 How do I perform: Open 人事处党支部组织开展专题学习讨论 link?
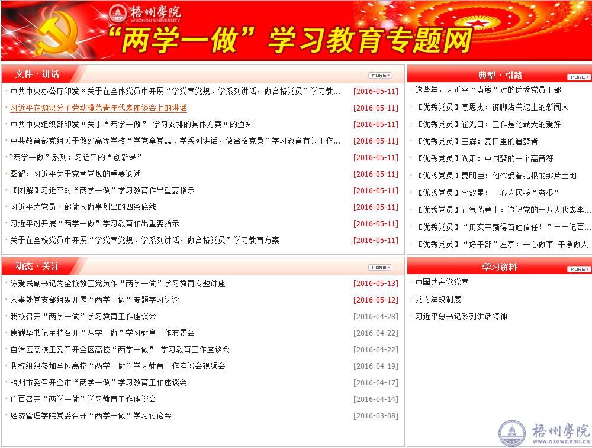pos(95,300)
